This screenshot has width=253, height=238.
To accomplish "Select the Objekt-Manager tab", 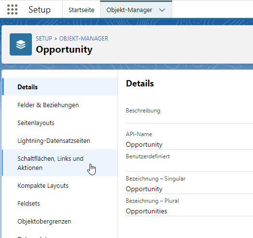I will (129, 10).
